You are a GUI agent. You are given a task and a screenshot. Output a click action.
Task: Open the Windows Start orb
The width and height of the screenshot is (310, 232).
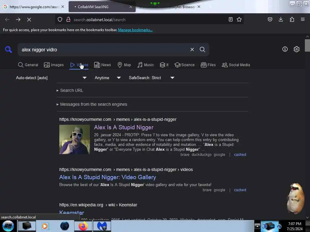(8, 226)
